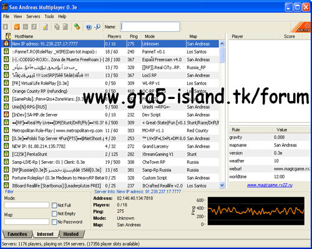Switch to the Internet tab
The width and height of the screenshot is (312, 249).
tap(45, 234)
